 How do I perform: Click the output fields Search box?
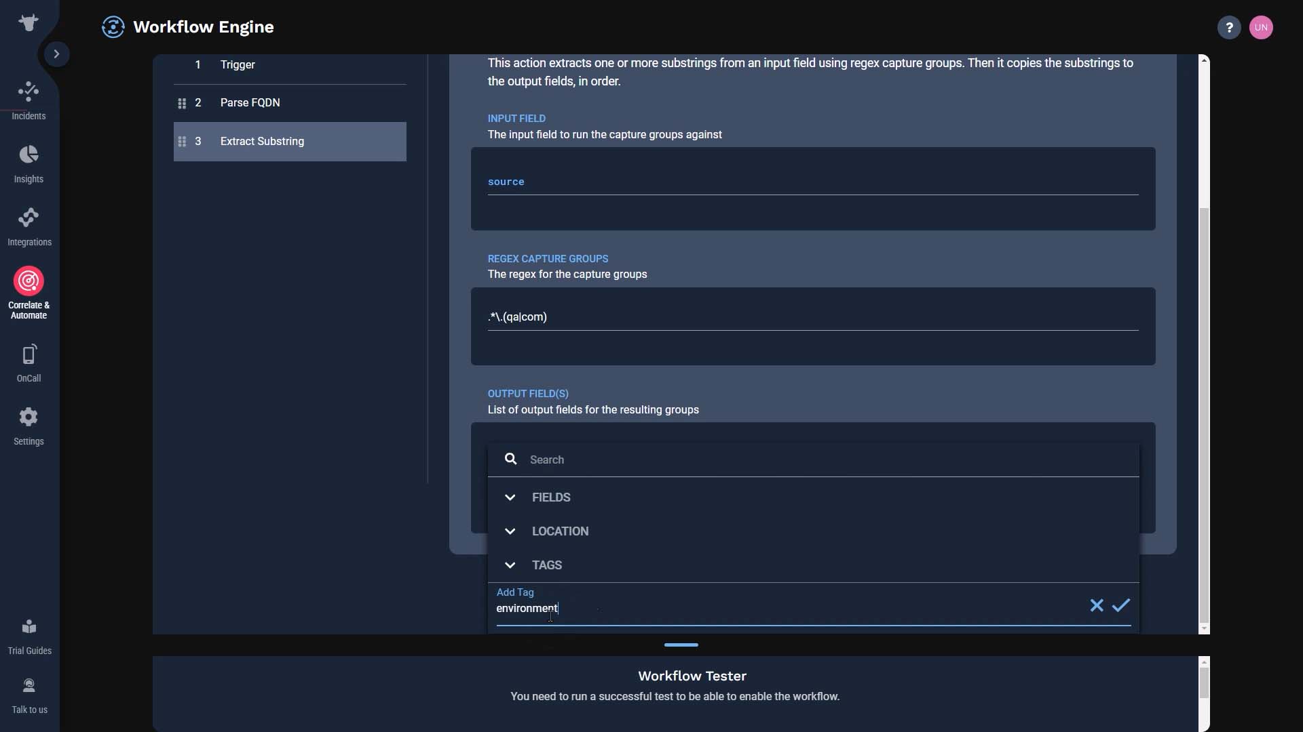[x=813, y=460]
